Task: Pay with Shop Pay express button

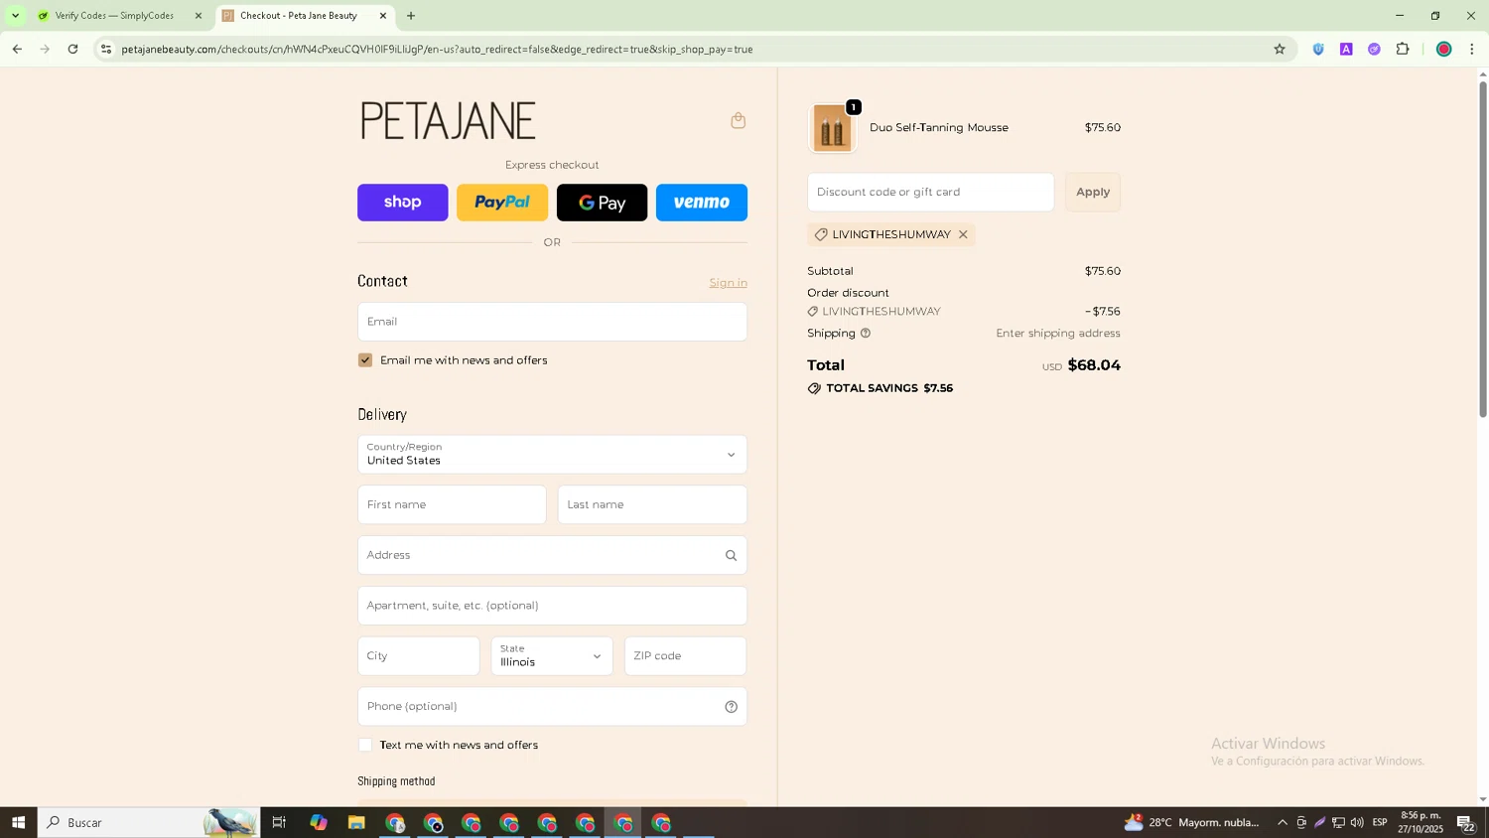Action: tap(402, 203)
